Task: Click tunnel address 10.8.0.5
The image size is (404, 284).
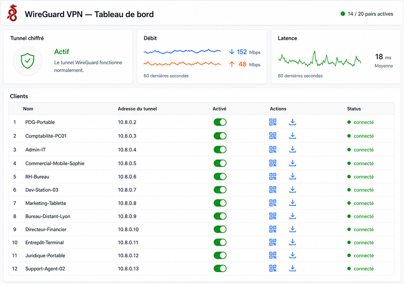Action: (127, 163)
